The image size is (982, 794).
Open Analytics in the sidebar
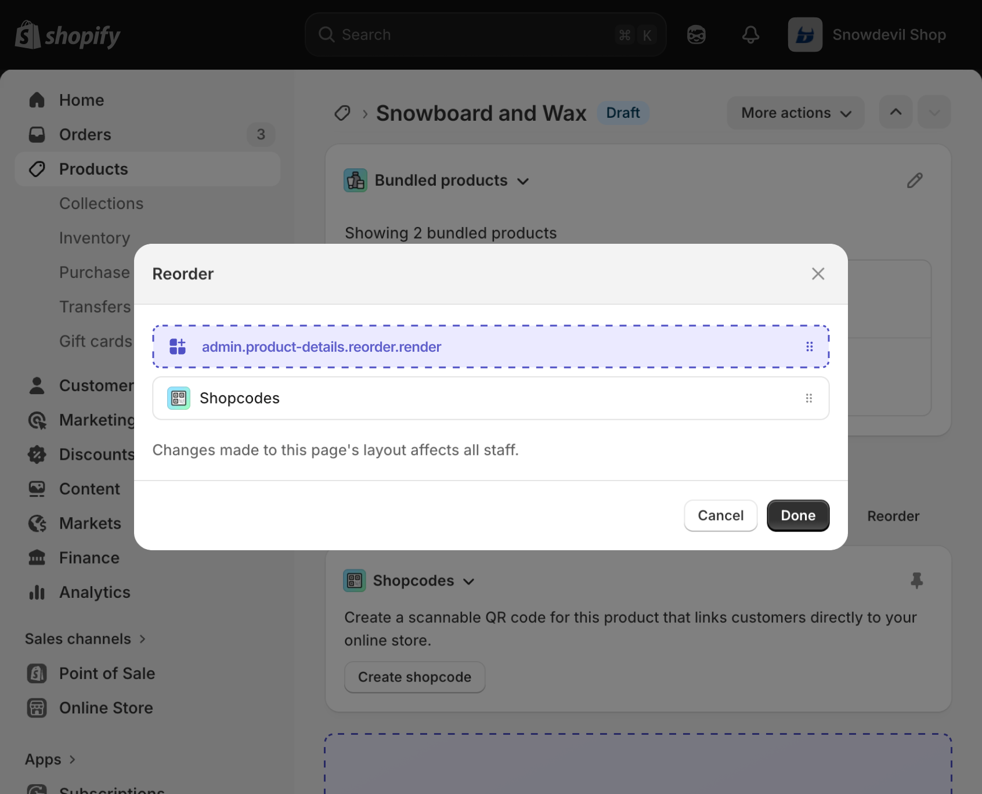[95, 592]
